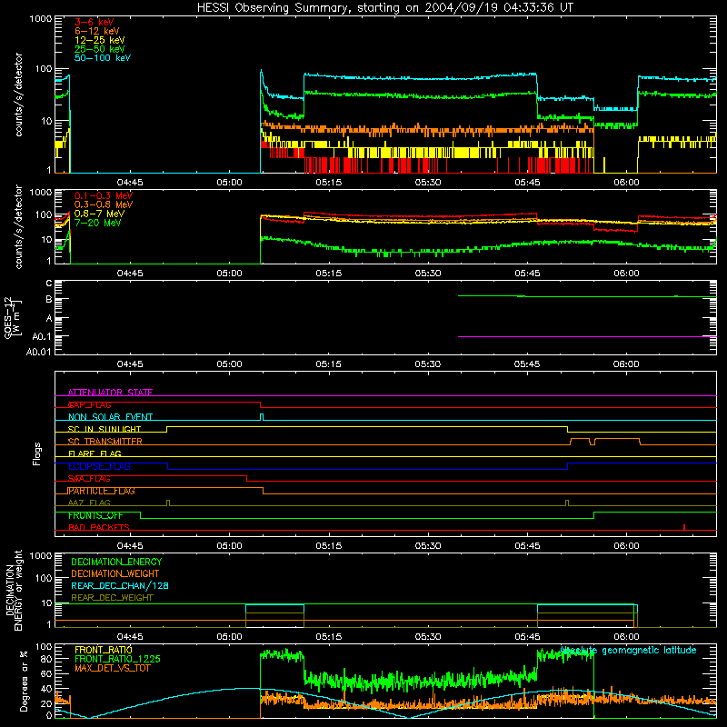Select the 3-6 keV legend label
The image size is (727, 727).
(x=94, y=22)
